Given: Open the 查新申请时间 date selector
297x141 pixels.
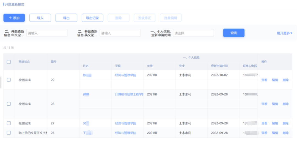Looking at the screenshot, I should tap(193, 33).
